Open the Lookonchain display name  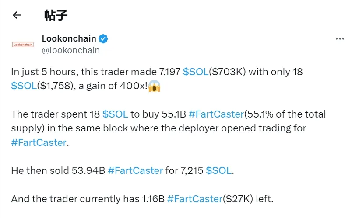click(69, 38)
